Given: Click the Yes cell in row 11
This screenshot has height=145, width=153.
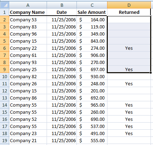Looking at the screenshot, I should pos(129,84).
